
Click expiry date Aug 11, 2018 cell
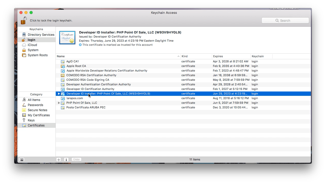tap(231, 98)
